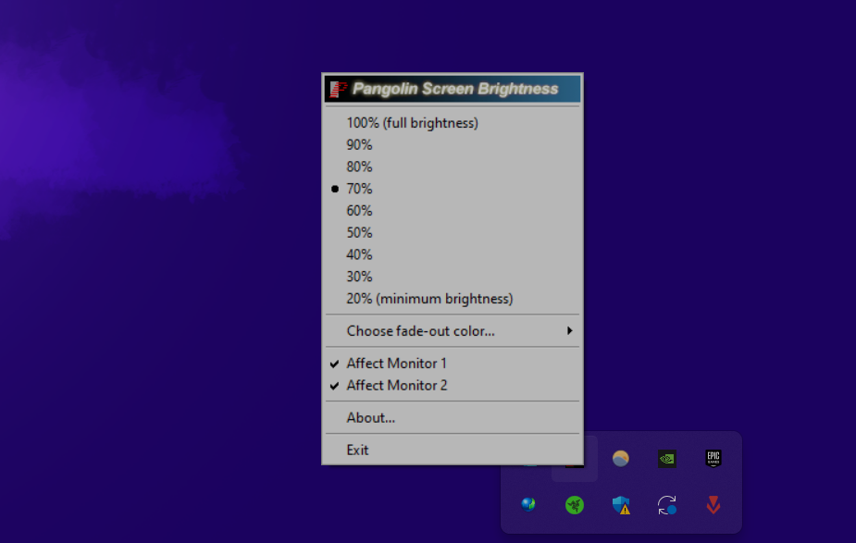
Task: Expand the Choose fade-out color submenu arrow
Action: (x=569, y=331)
